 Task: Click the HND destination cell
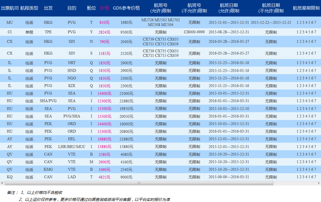click(72, 71)
